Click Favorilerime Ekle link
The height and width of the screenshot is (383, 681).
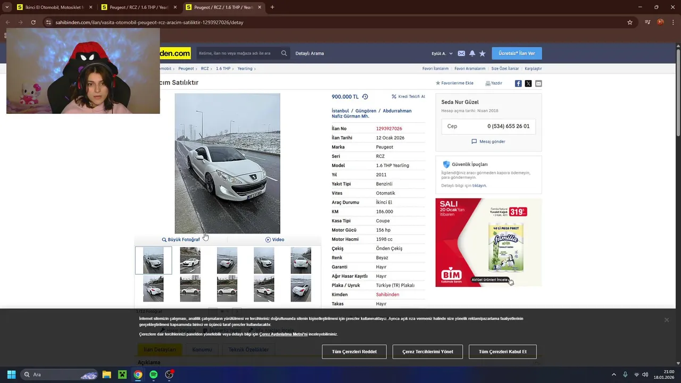pyautogui.click(x=454, y=83)
